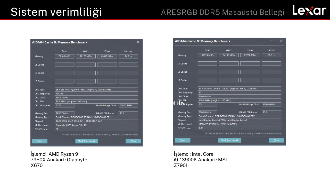Click the L3 Cache Write box in the Intel window
Image resolution: width=330 pixels, height=185 pixels.
click(x=229, y=80)
